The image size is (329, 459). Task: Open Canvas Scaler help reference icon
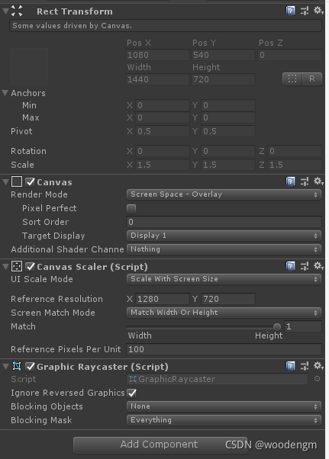click(x=290, y=266)
